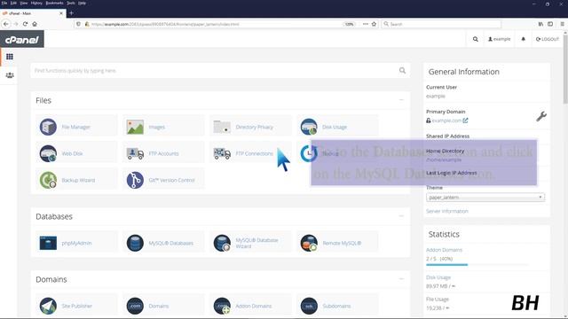Select the grid home icon in sidebar
This screenshot has height=319, width=568.
pyautogui.click(x=10, y=57)
